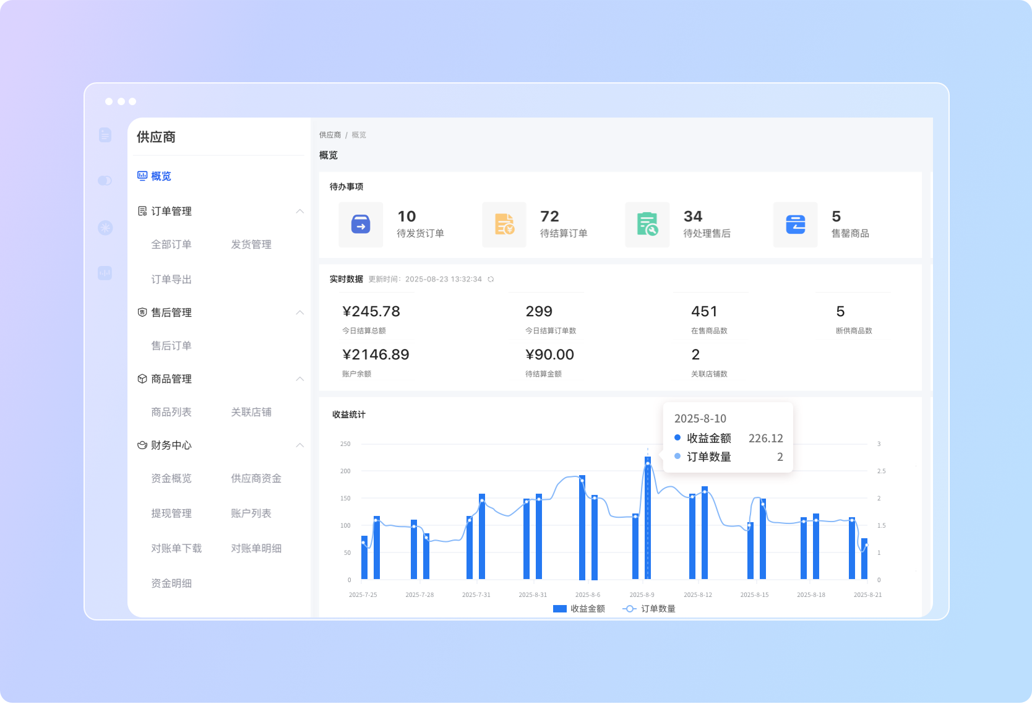
Task: Click the chart icon in left rail
Action: coord(105,273)
